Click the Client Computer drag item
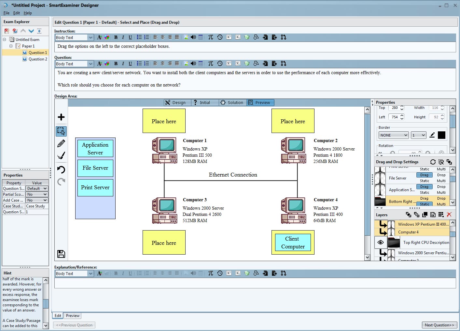Screen dimensions: 460x331 click(293, 243)
